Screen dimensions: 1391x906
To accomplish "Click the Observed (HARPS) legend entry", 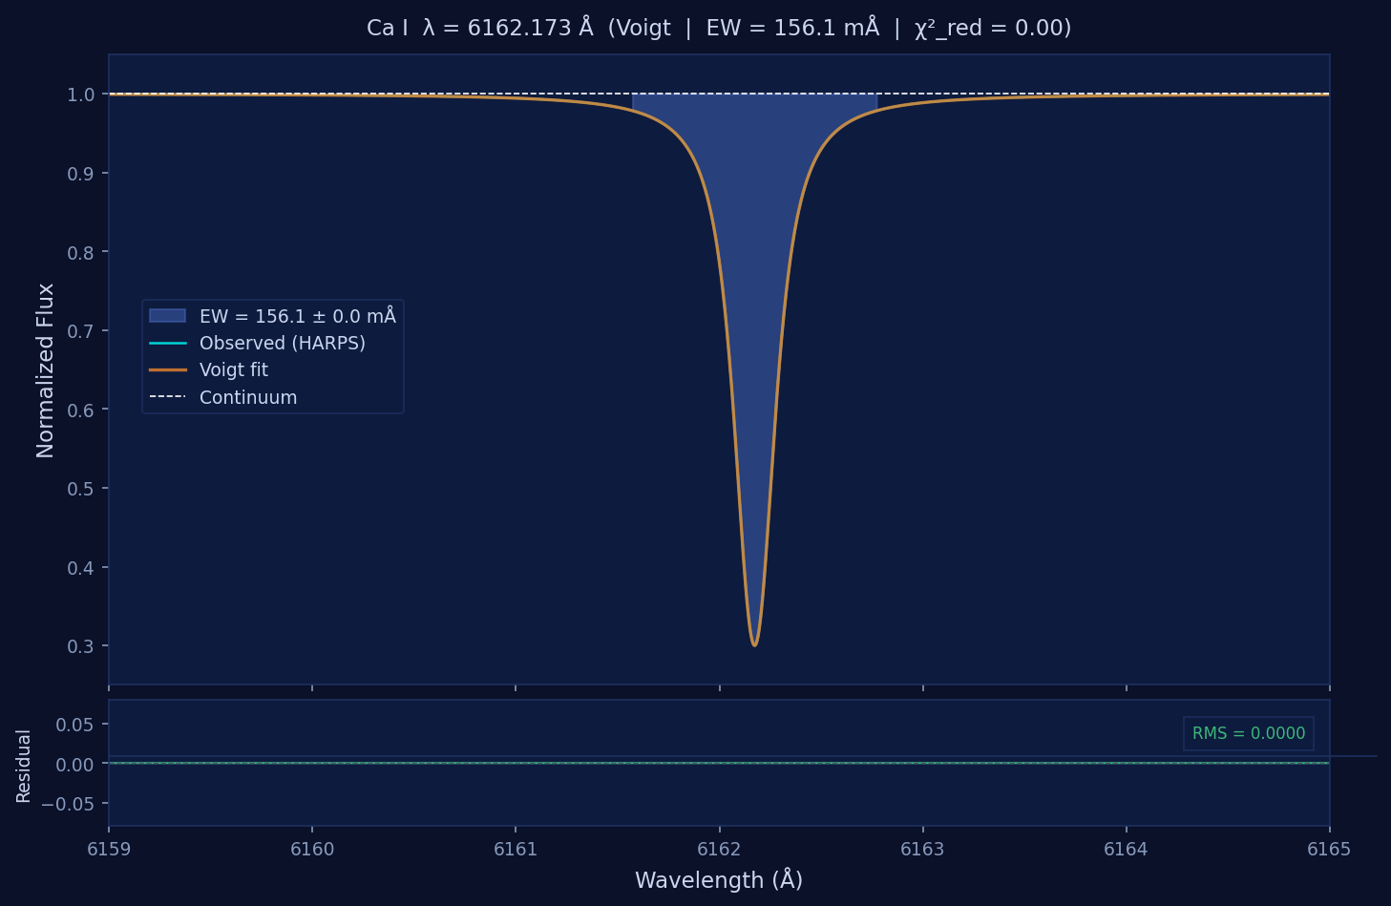I will pyautogui.click(x=258, y=343).
